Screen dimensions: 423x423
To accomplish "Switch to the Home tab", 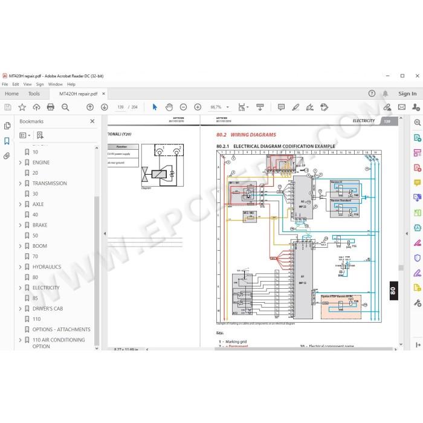I will click(11, 94).
